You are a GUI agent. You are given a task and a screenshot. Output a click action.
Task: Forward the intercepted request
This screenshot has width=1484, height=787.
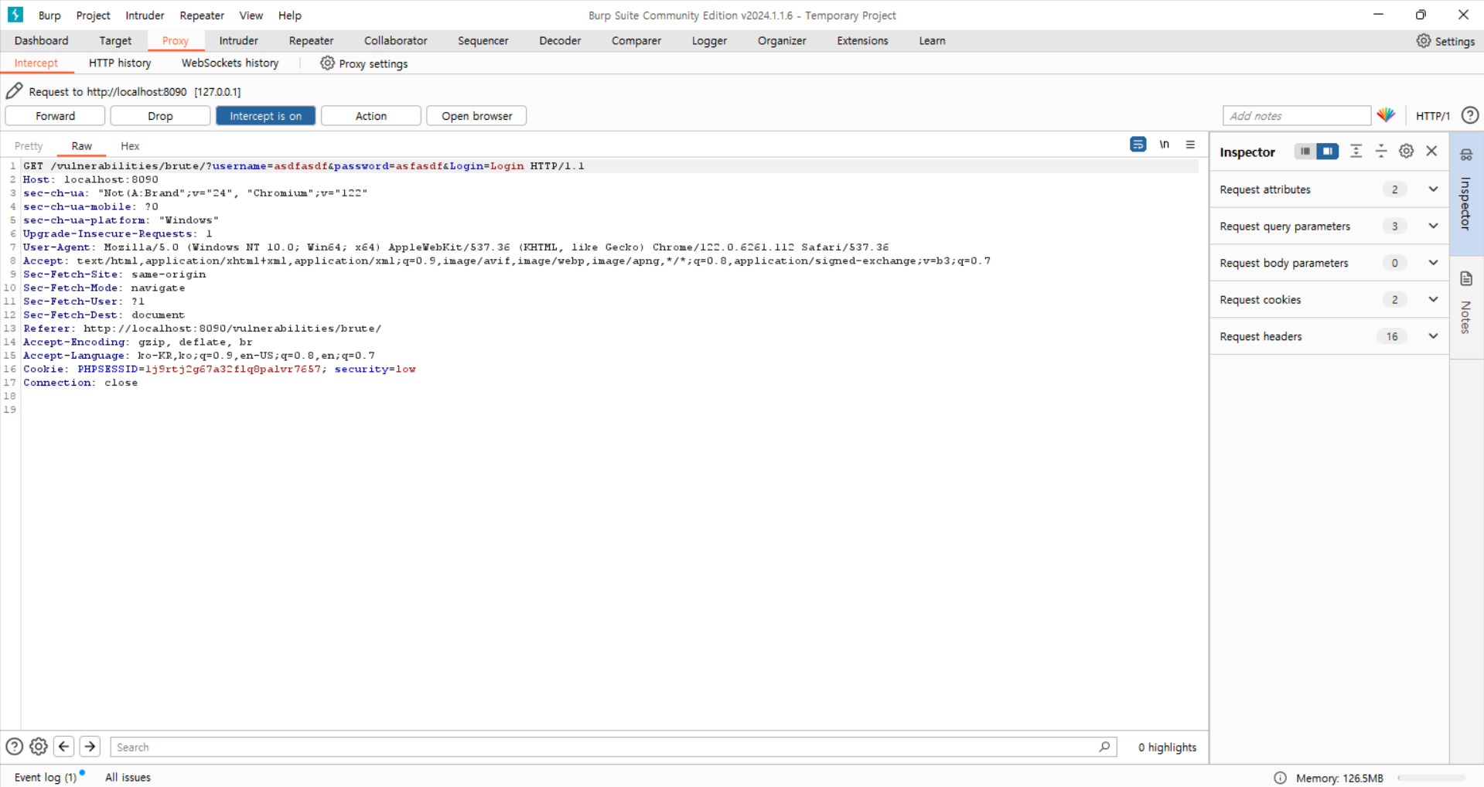(x=55, y=116)
